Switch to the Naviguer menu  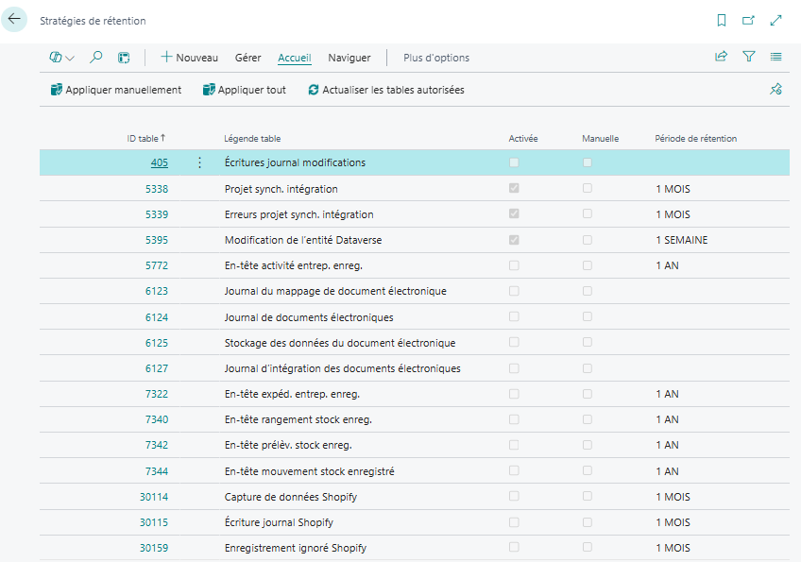(x=349, y=58)
